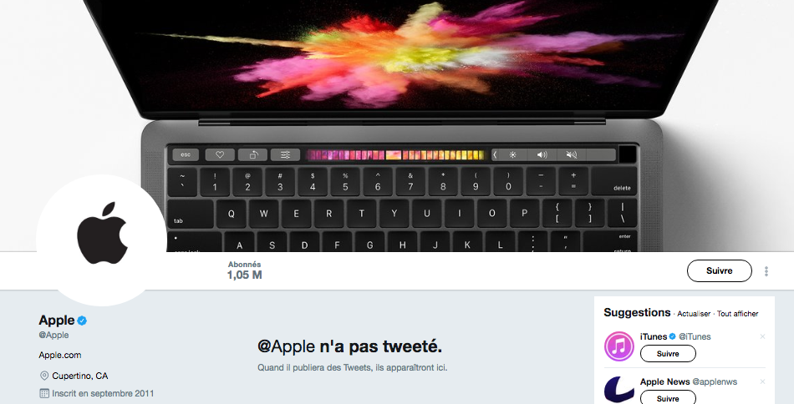This screenshot has height=404, width=794.
Task: Dismiss the Apple News suggestion
Action: pos(762,381)
